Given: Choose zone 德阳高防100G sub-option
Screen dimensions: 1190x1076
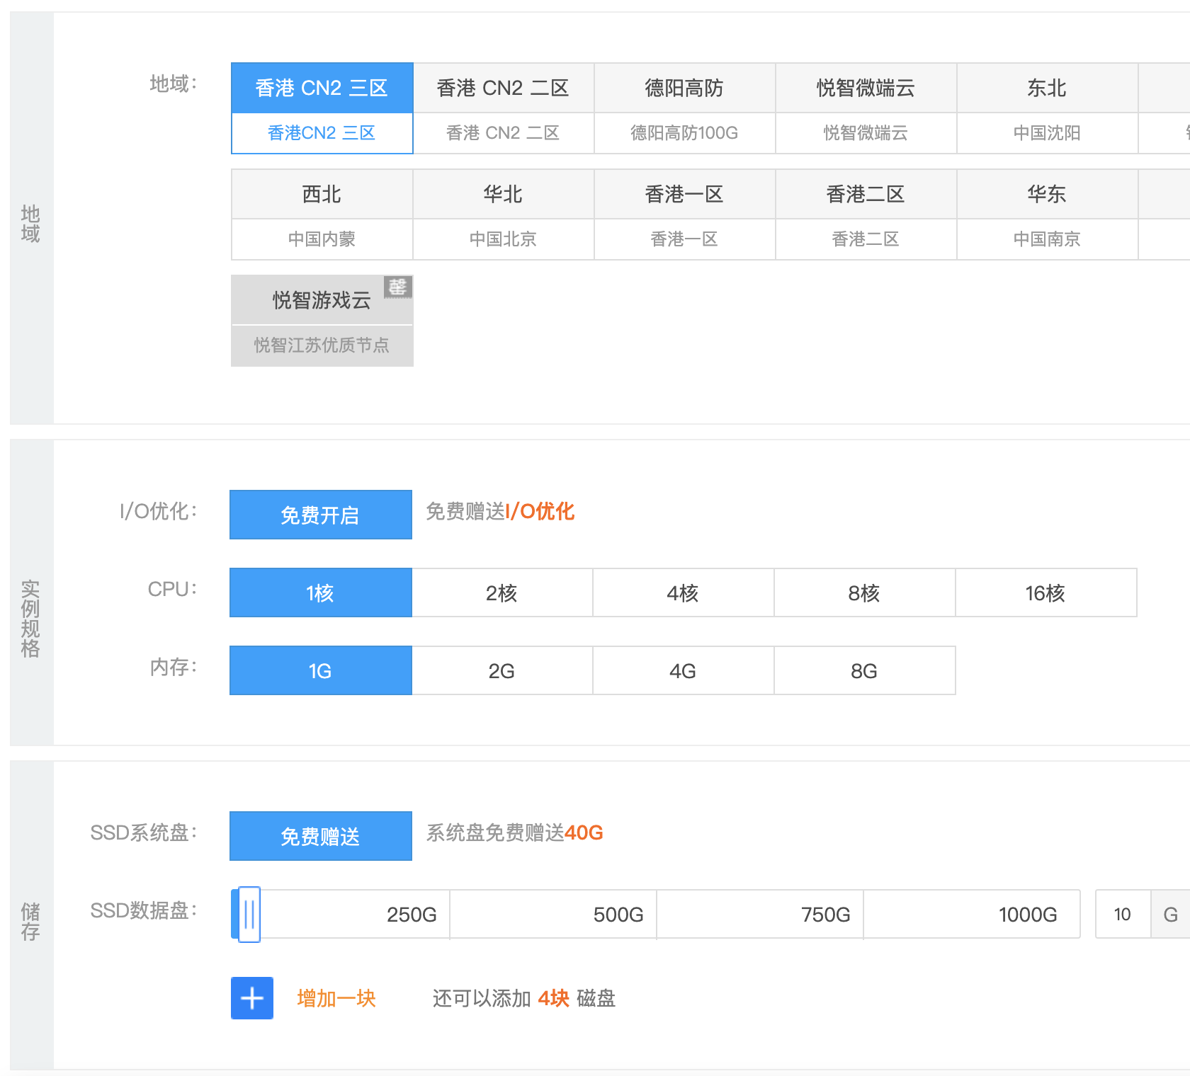Looking at the screenshot, I should 684,133.
